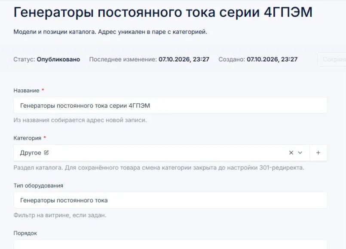This screenshot has height=249, width=346.
Task: Select the "Название" field label
Action: (26, 90)
